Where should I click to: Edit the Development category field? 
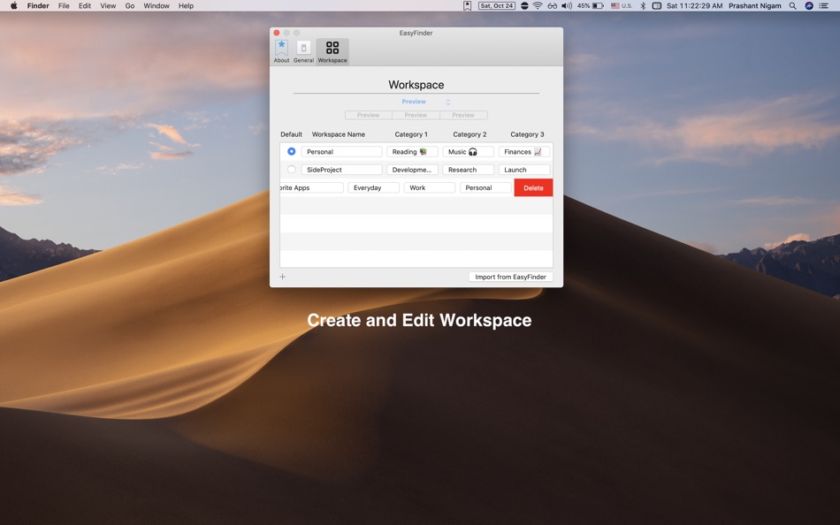pos(413,170)
